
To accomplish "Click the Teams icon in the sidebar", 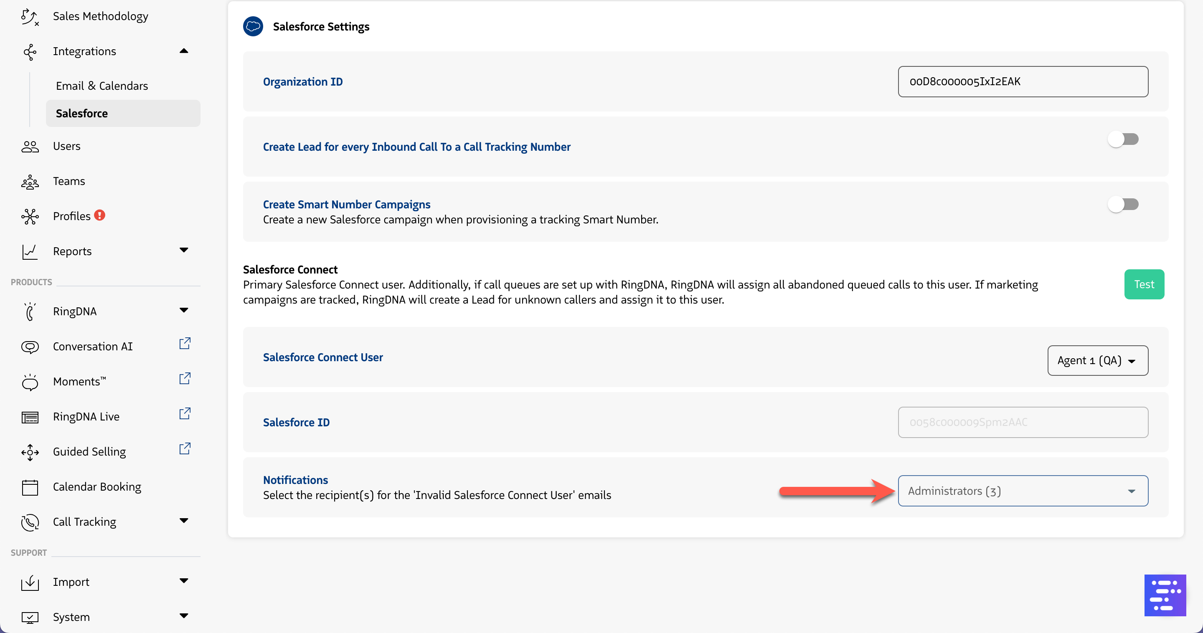I will pyautogui.click(x=30, y=181).
